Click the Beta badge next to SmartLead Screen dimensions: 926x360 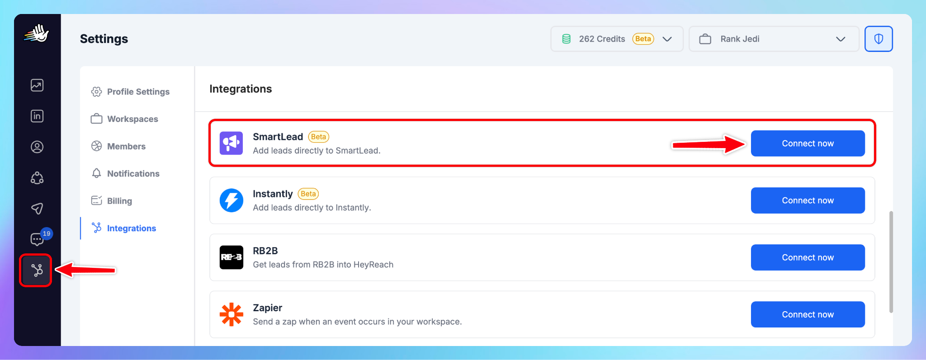click(x=318, y=136)
